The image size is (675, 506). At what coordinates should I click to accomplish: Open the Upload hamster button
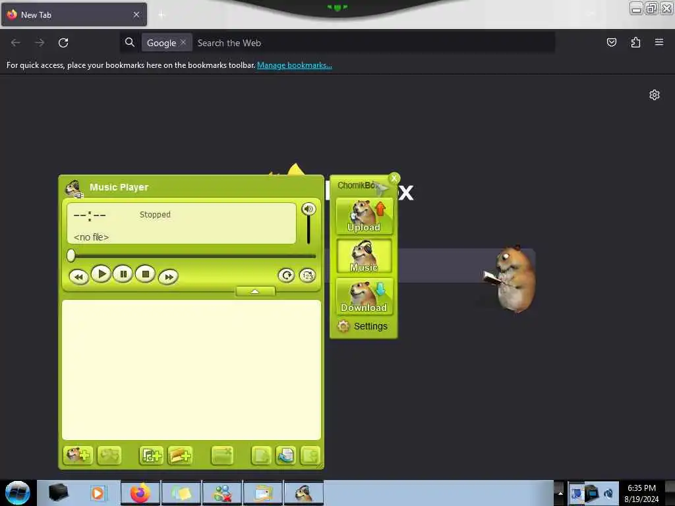[x=364, y=216]
